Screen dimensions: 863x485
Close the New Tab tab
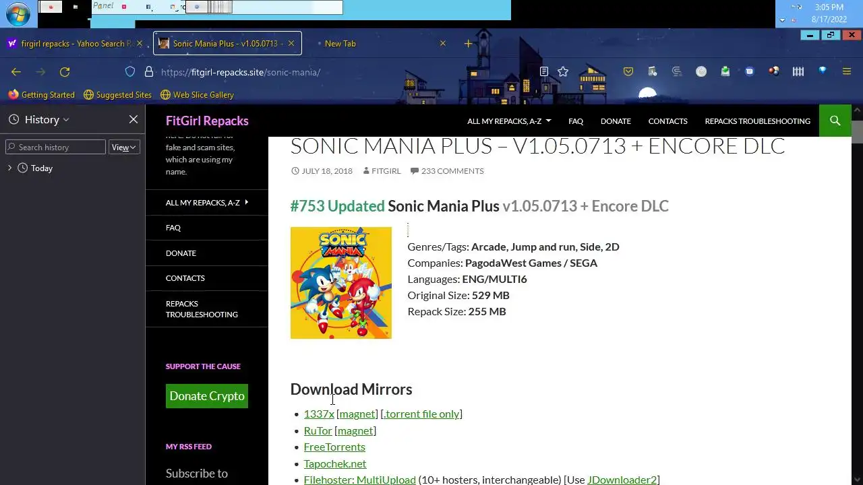click(x=443, y=43)
